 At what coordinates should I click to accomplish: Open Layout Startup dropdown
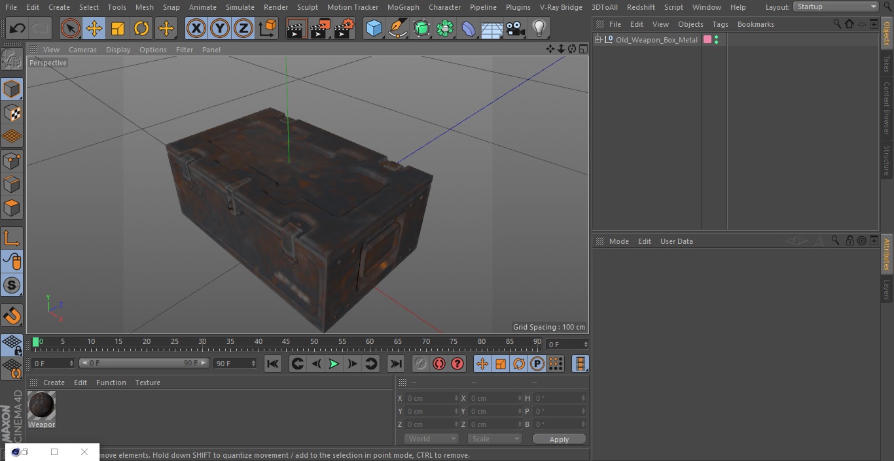tap(836, 7)
